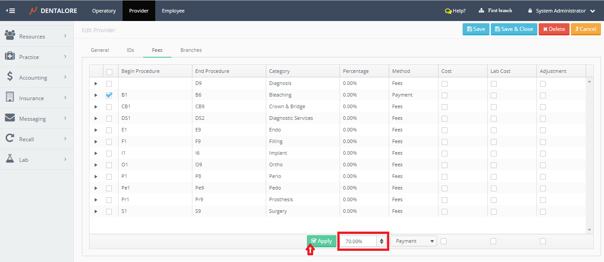Click the Practice medical kit icon
This screenshot has height=262, width=604.
pos(10,56)
